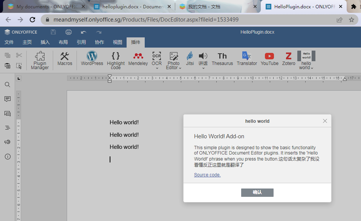361x221 pixels.
Task: Start the OCR plugin
Action: [156, 58]
